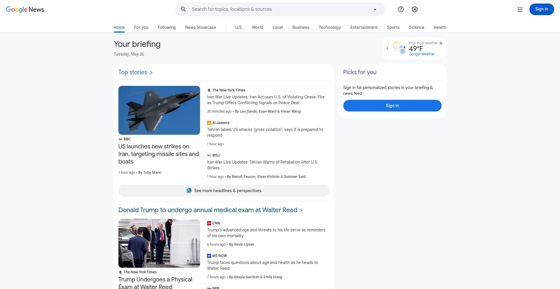Viewport: 560px width, 289px height.
Task: Open the Following tab
Action: [167, 27]
